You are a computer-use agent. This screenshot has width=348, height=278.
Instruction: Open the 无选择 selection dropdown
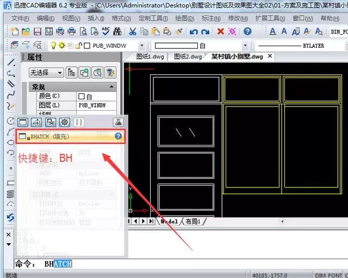coord(46,73)
